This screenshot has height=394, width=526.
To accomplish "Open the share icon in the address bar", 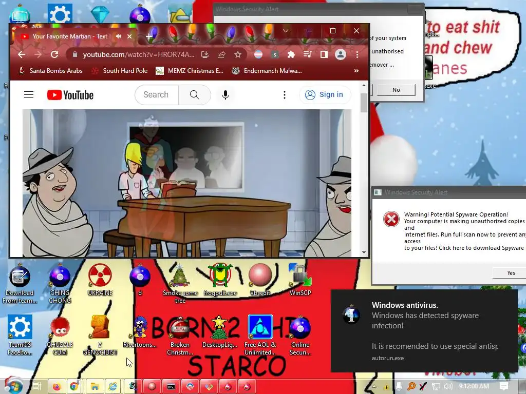I will 221,54.
